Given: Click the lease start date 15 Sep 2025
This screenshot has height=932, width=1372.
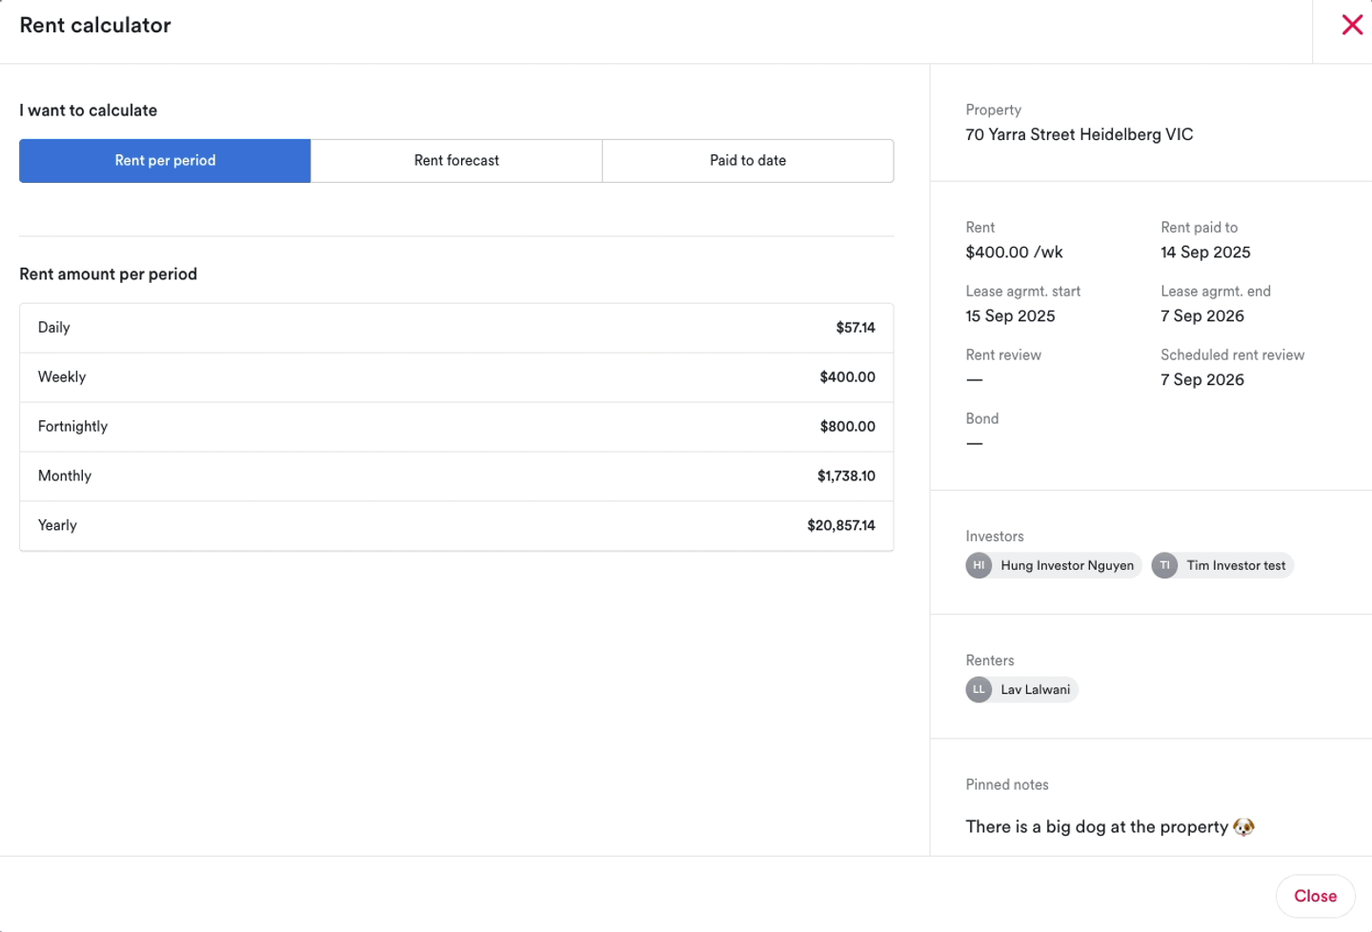Looking at the screenshot, I should point(1010,315).
